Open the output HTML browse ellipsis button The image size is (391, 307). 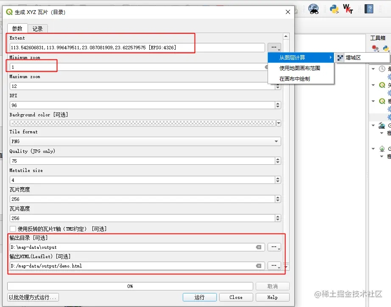pyautogui.click(x=274, y=266)
